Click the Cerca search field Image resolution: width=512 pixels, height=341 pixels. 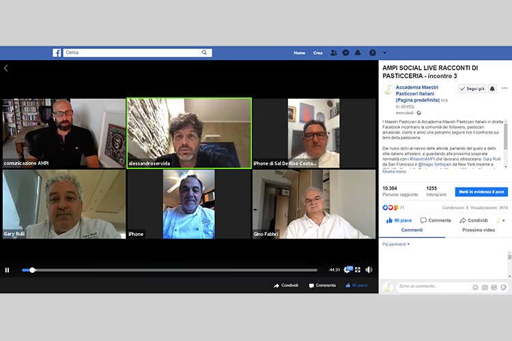click(x=132, y=53)
